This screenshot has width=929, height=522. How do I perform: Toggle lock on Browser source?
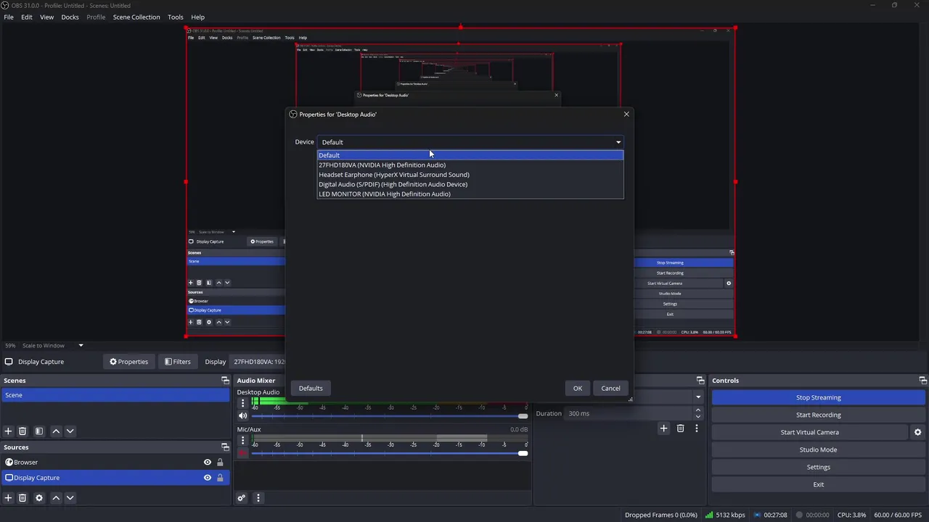click(220, 463)
